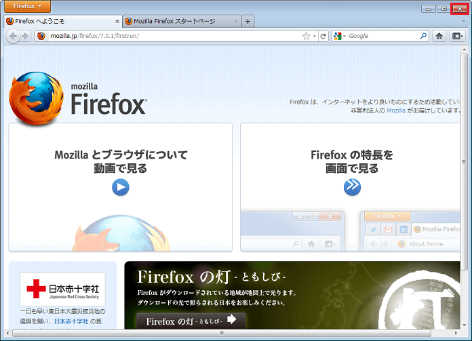
Task: Click the vertical scrollbar up arrow
Action: pos(464,49)
